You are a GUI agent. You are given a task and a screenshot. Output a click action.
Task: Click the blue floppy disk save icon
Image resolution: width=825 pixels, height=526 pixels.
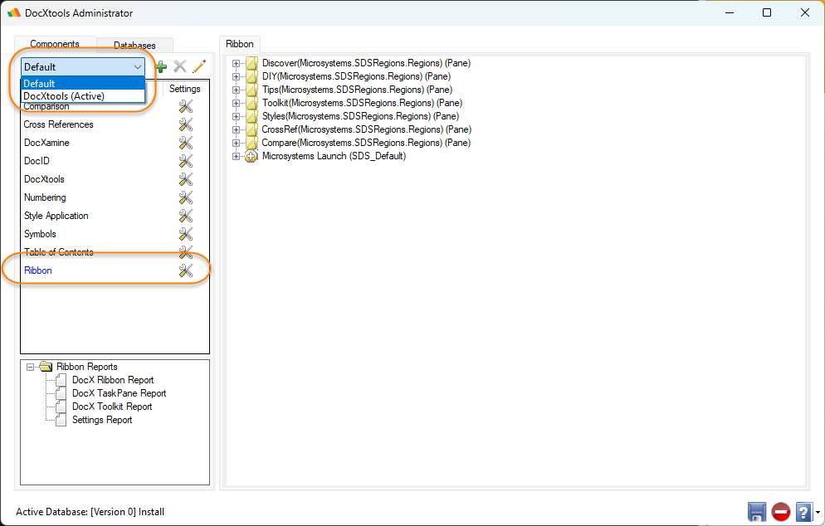click(757, 512)
